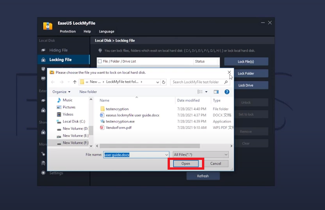This screenshot has width=325, height=210.
Task: Expand the address bar path dropdown
Action: pos(157,82)
